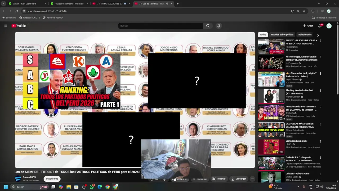Open options for Roxasorg13th live video
This screenshot has height=191, width=339.
pos(320,41)
